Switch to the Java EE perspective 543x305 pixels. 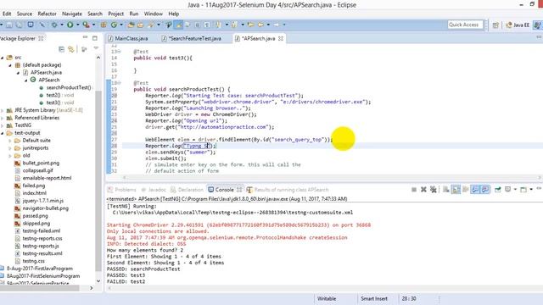518,25
